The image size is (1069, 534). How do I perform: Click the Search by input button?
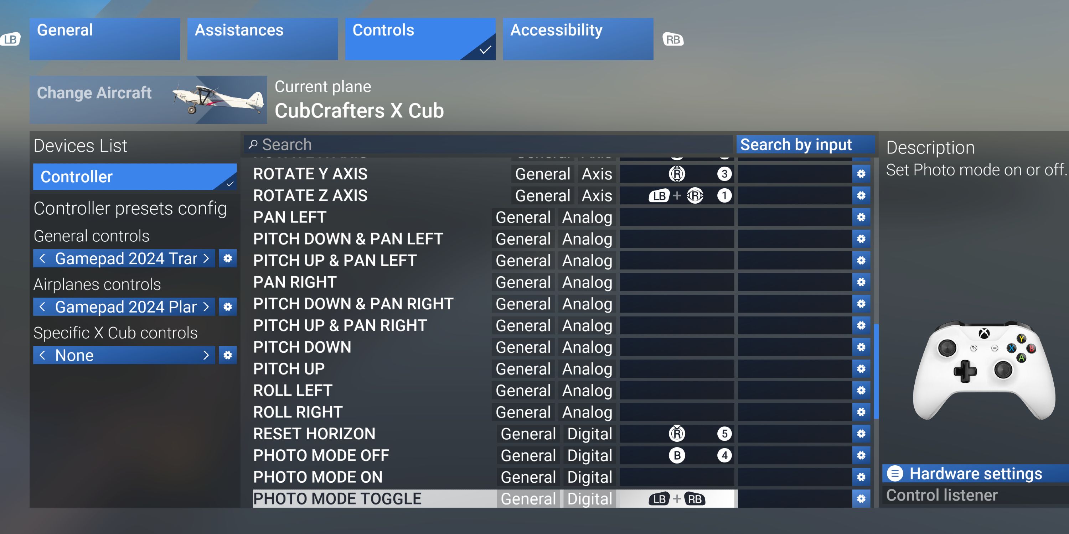point(796,145)
